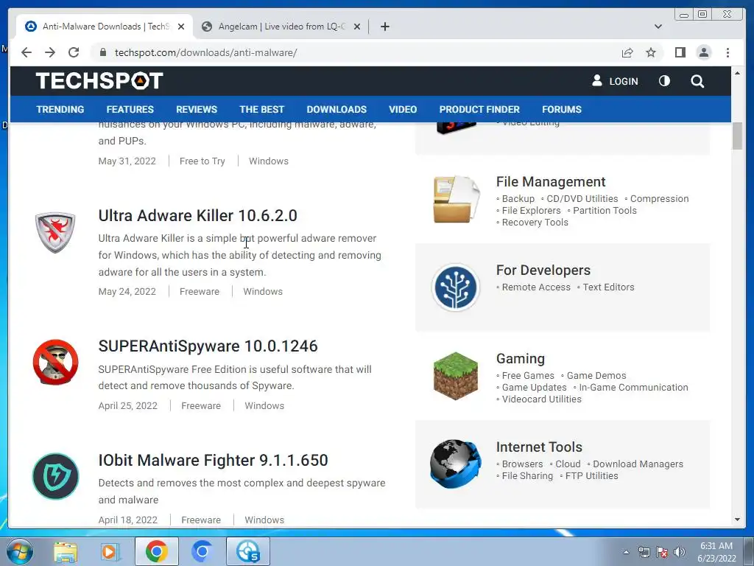Open the Recovery Tools link
The height and width of the screenshot is (566, 754).
pos(535,223)
